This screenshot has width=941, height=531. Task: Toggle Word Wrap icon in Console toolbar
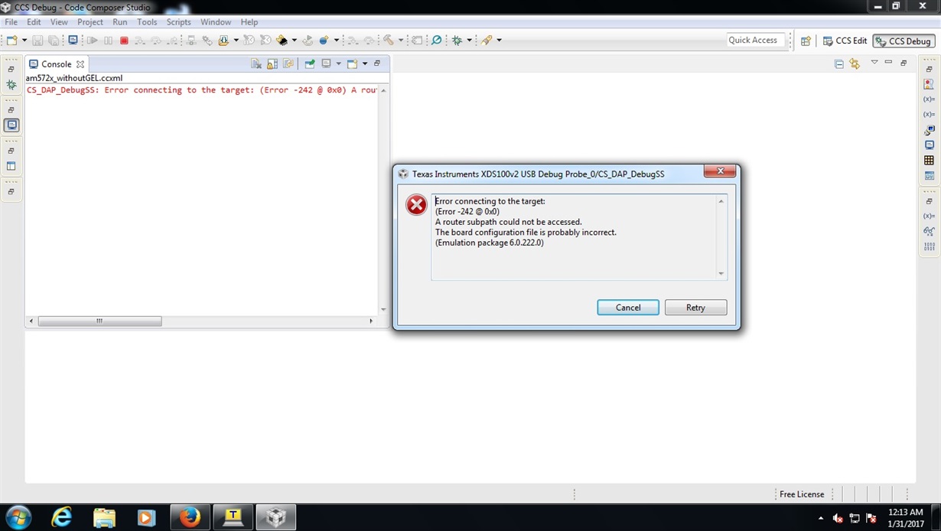pos(288,64)
